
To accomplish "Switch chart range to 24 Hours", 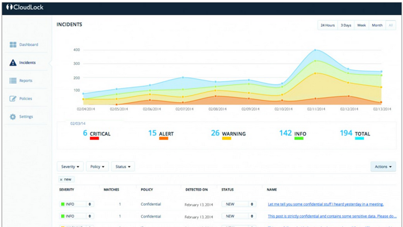I will (328, 25).
